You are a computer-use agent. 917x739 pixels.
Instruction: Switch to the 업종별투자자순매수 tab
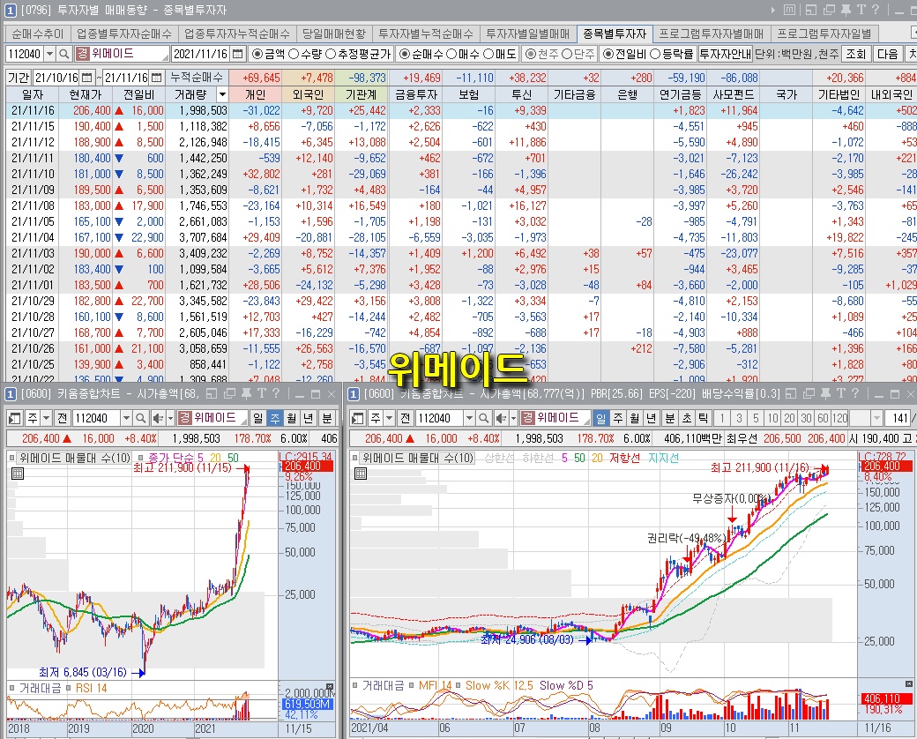tap(124, 34)
